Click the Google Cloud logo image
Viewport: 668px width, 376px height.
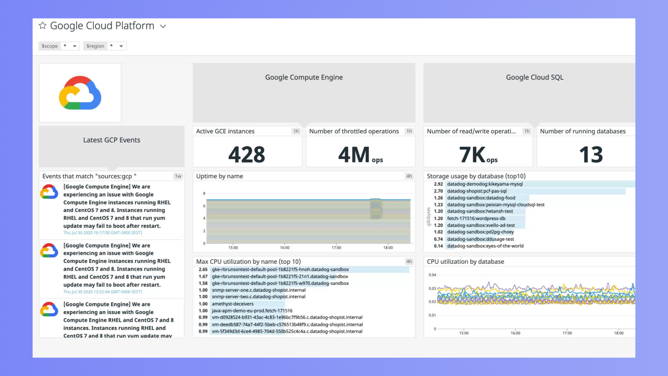[80, 93]
